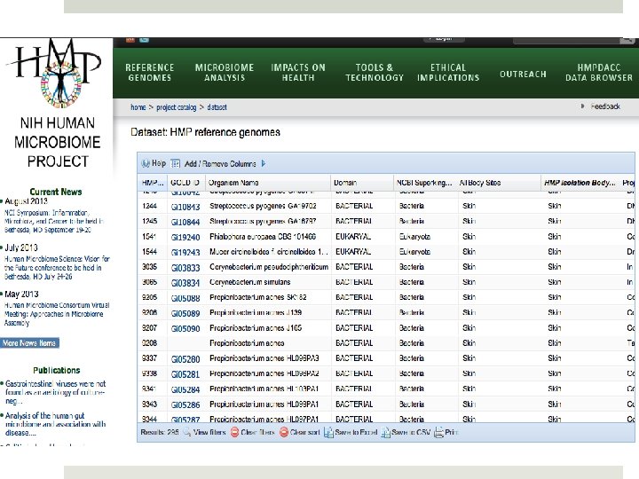The height and width of the screenshot is (479, 639).
Task: Open GOLD ID Gi03833 link
Action: (x=185, y=268)
